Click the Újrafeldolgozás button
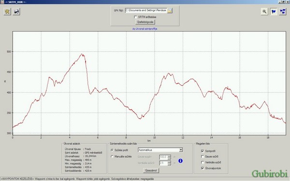The height and width of the screenshot is (181, 290). click(x=145, y=22)
